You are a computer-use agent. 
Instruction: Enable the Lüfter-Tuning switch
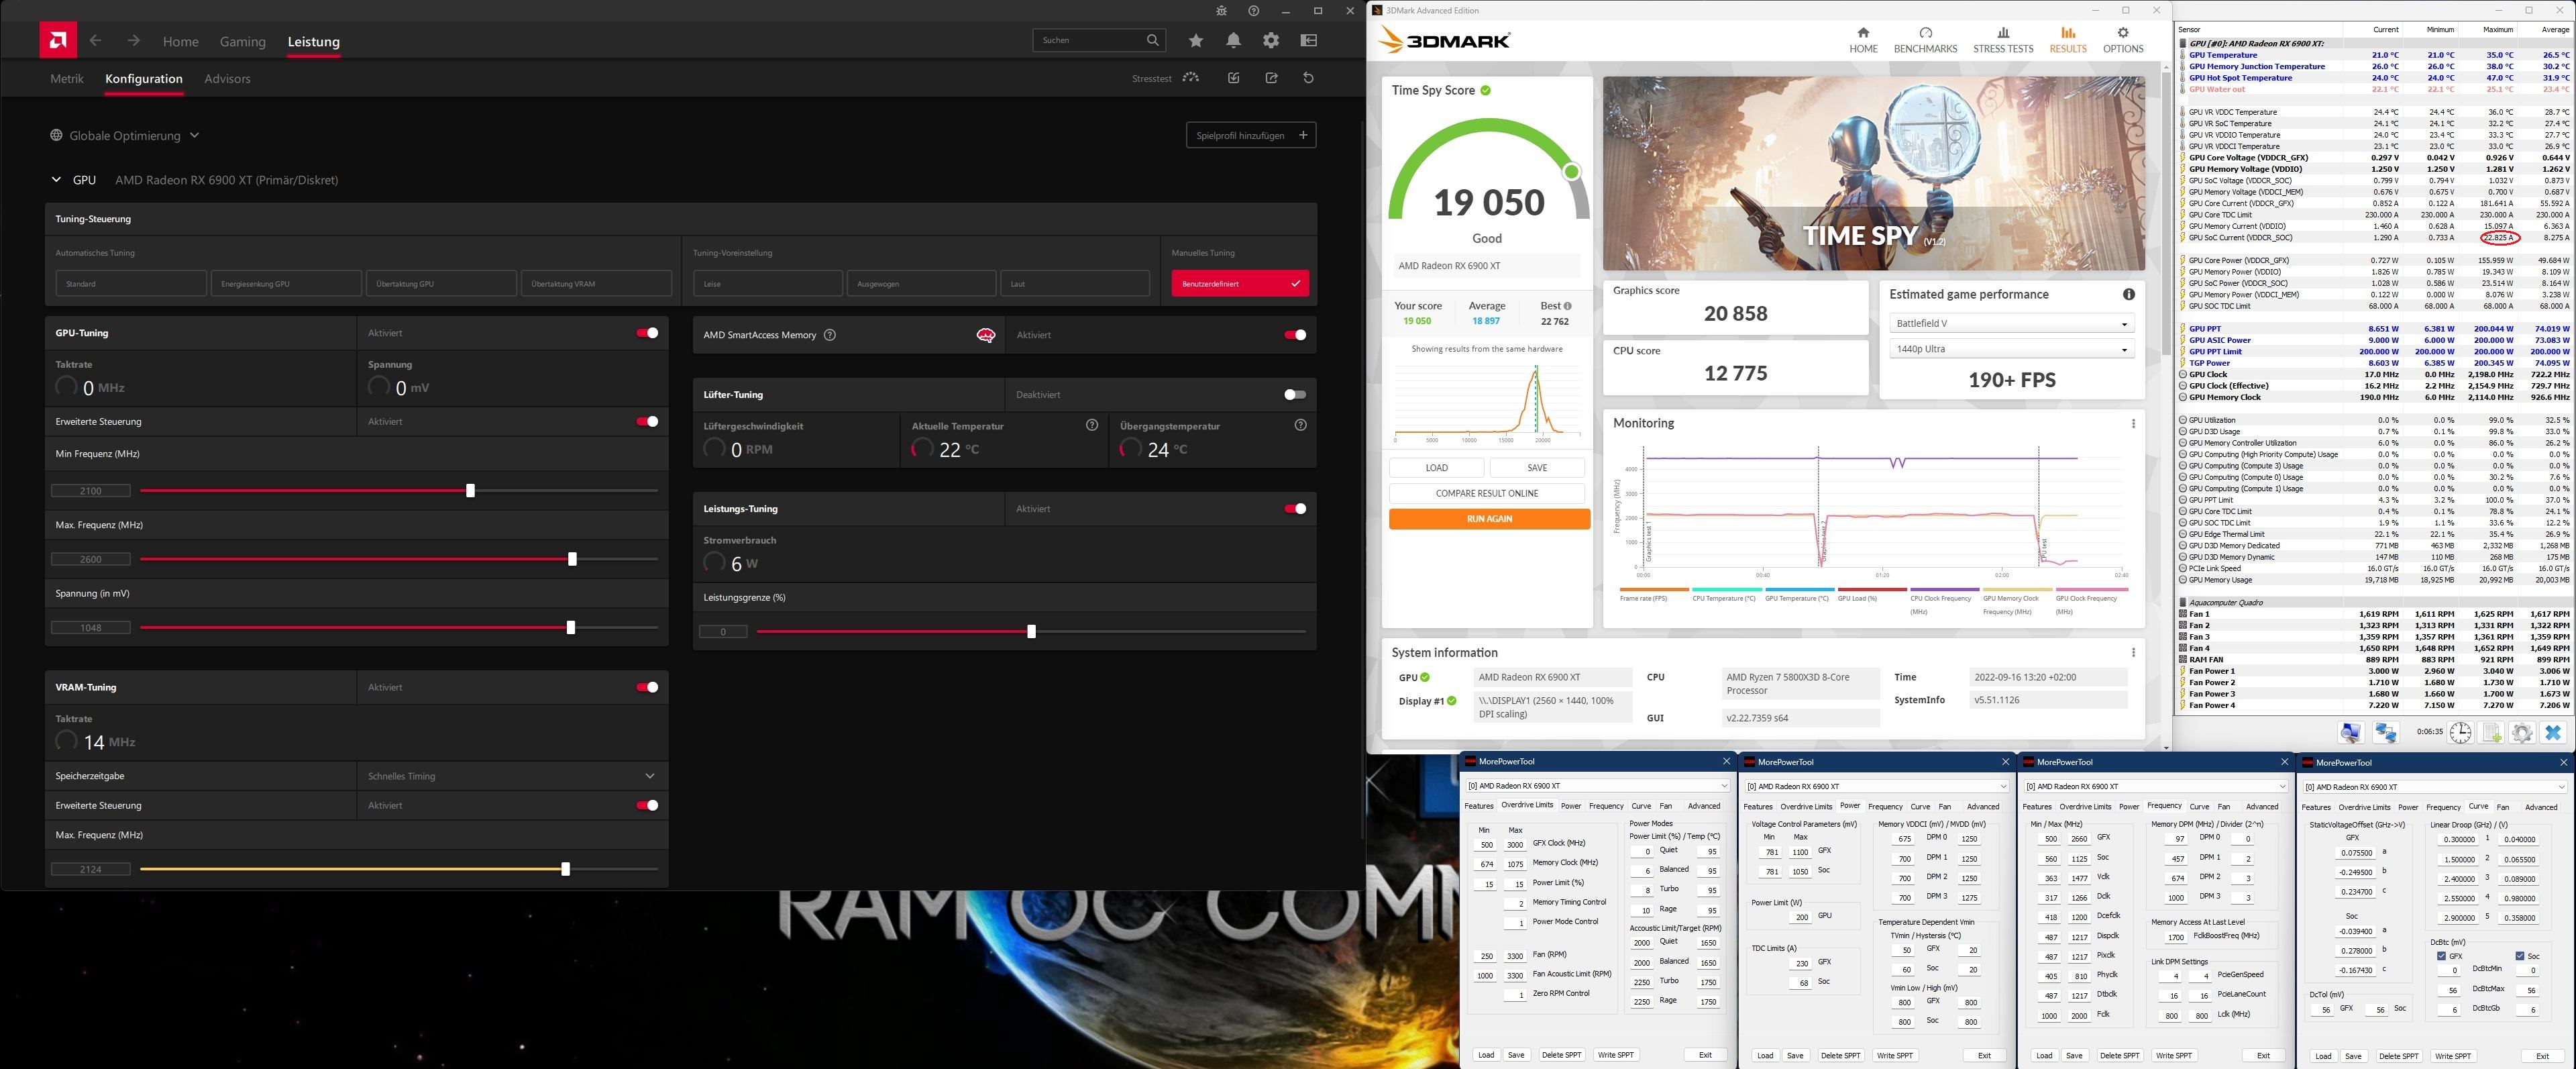pos(1295,394)
